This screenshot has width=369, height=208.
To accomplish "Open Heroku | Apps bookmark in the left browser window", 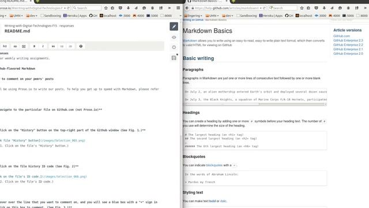I will 75,16.
